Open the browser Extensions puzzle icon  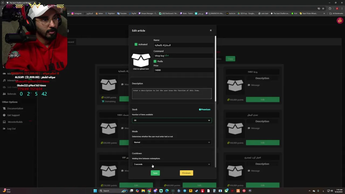[330, 8]
